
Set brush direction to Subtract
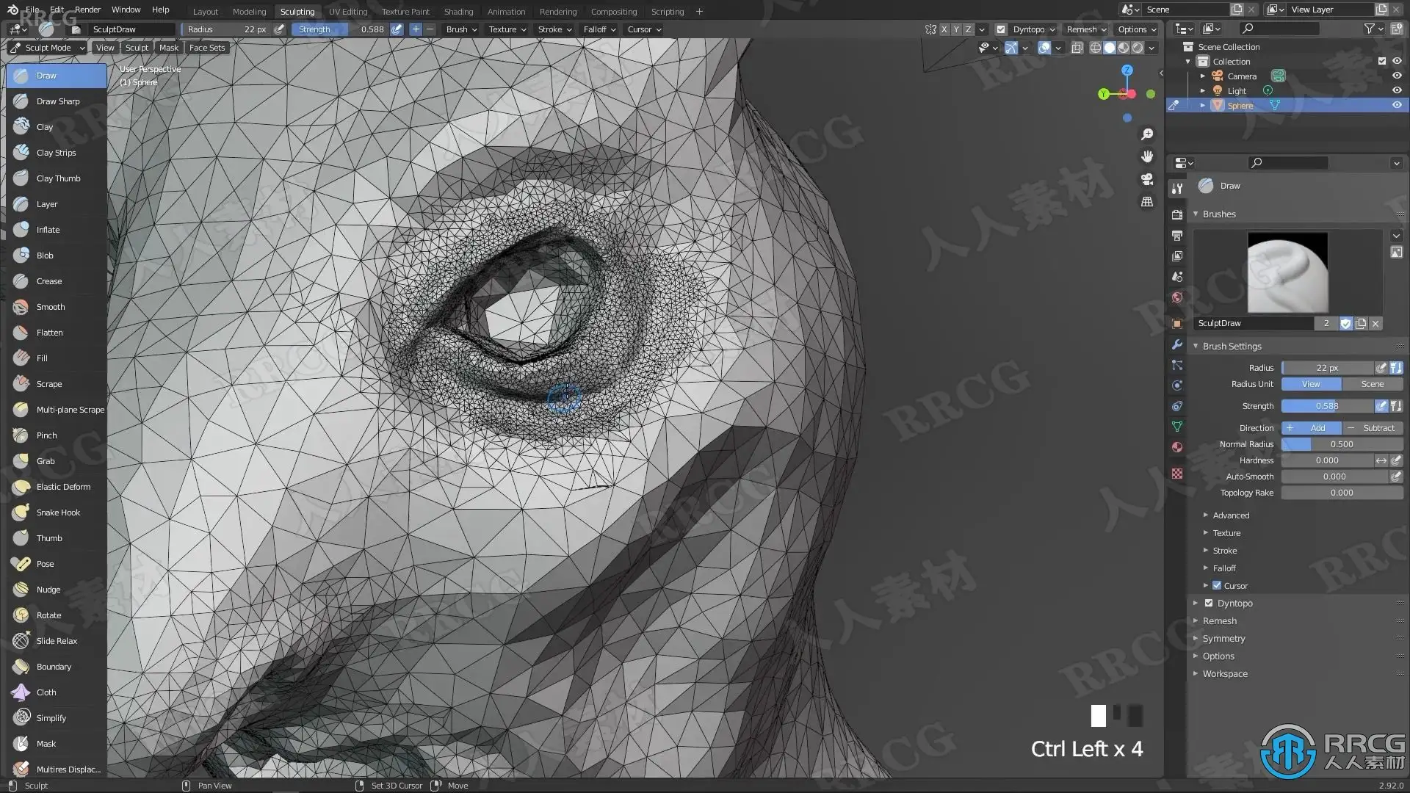coord(1373,428)
